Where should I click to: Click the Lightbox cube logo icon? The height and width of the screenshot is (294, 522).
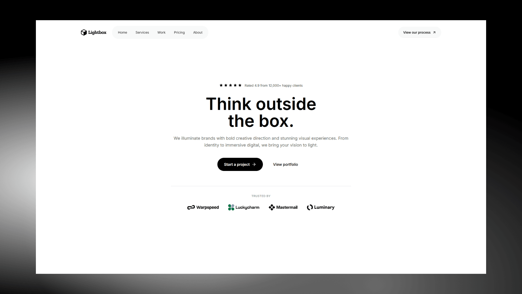point(84,32)
